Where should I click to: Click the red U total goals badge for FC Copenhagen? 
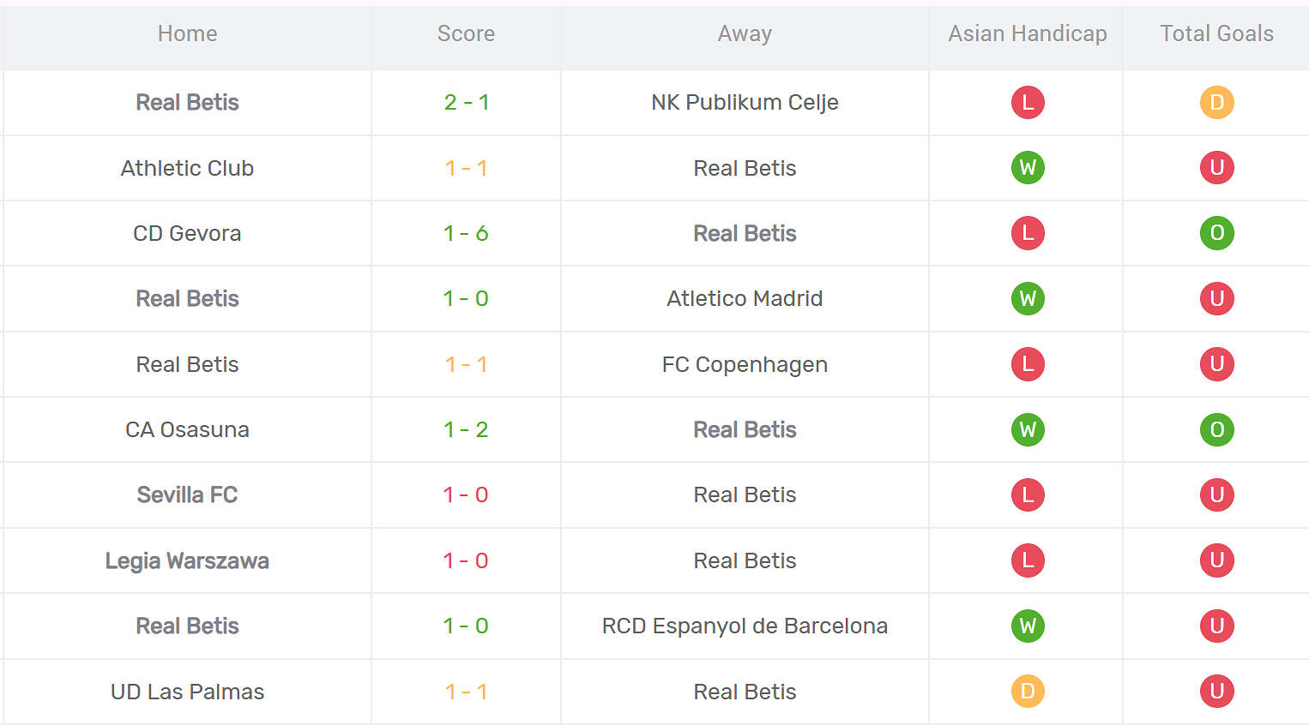1216,364
